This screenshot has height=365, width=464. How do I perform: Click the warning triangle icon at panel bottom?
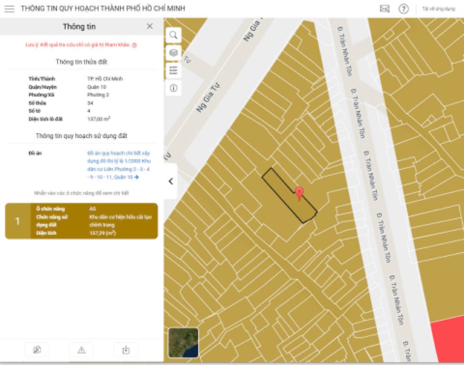click(81, 350)
